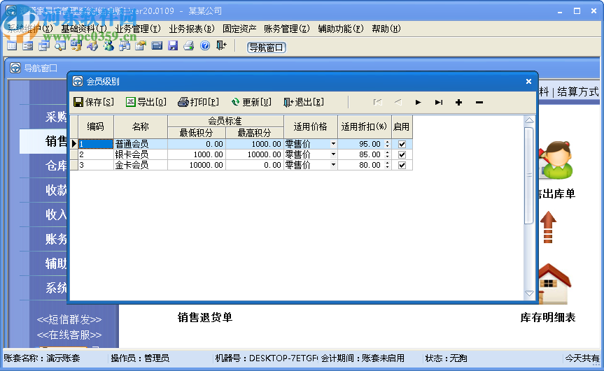Open the 帮助(H) menu
Image resolution: width=604 pixels, height=371 pixels.
[386, 29]
